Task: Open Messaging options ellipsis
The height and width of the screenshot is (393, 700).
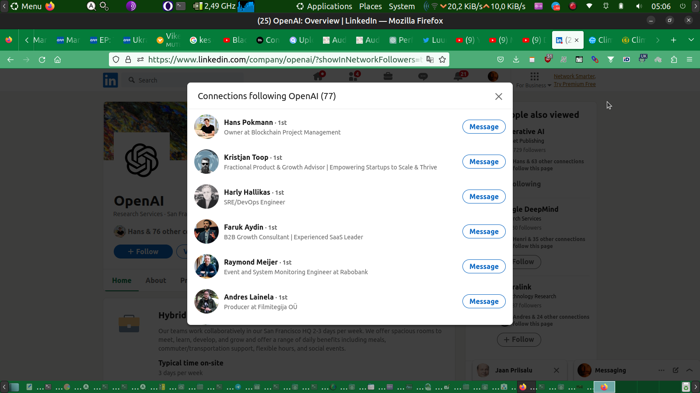Action: (x=661, y=370)
